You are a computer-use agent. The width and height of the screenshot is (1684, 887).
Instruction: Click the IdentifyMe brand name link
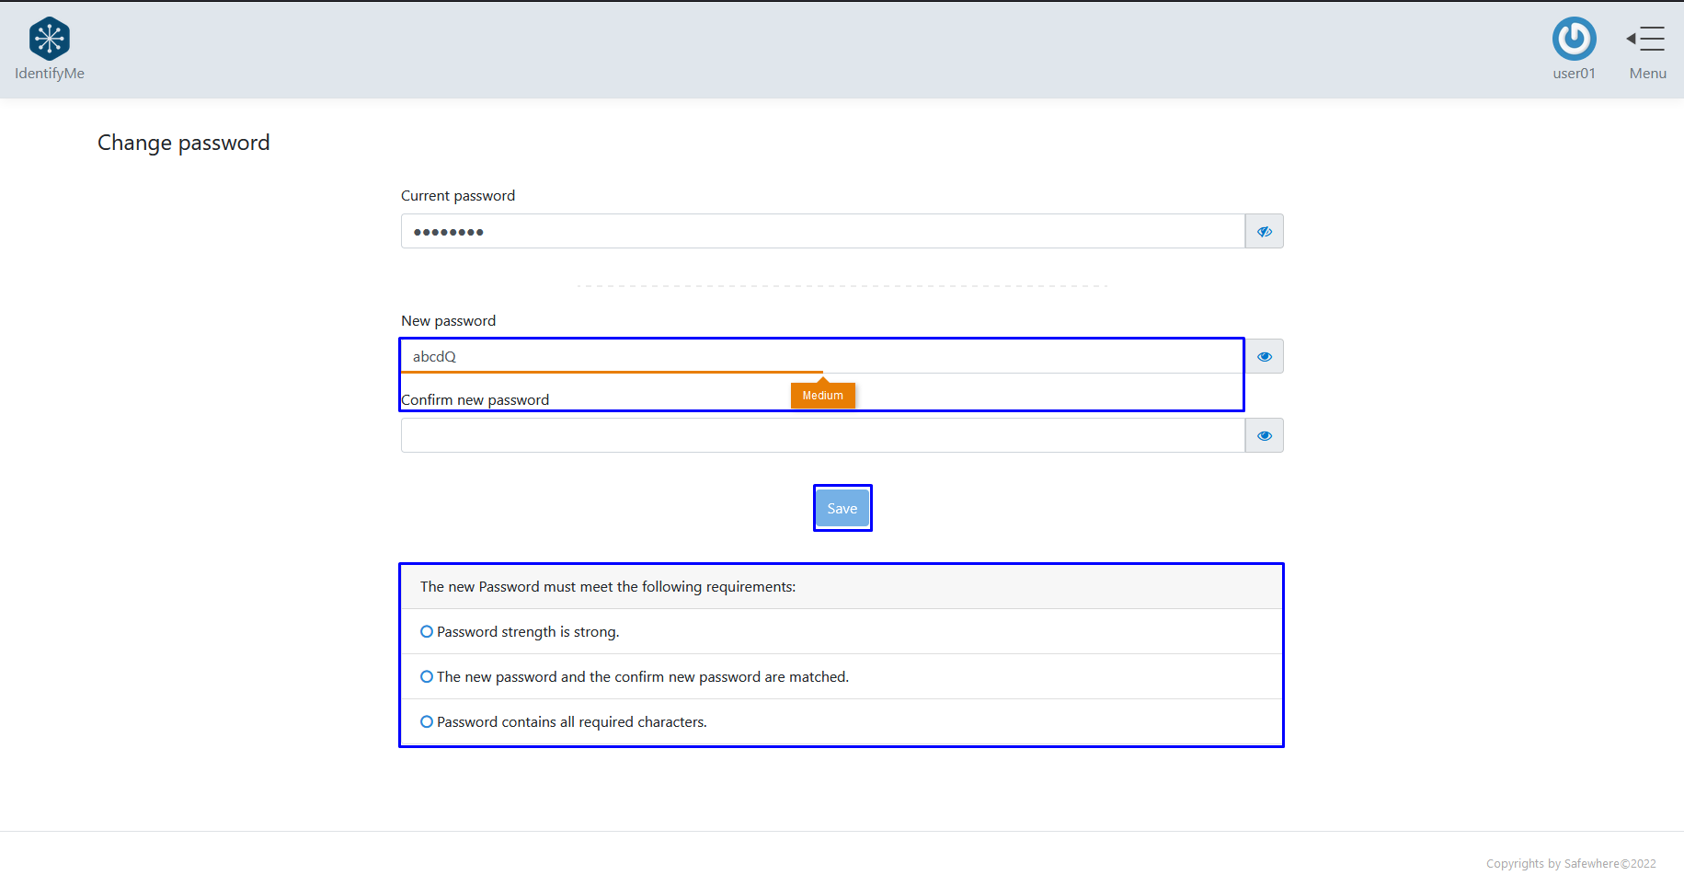[50, 74]
